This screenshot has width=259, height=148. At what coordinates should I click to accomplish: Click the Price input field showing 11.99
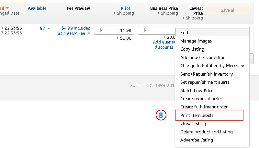pos(114,30)
